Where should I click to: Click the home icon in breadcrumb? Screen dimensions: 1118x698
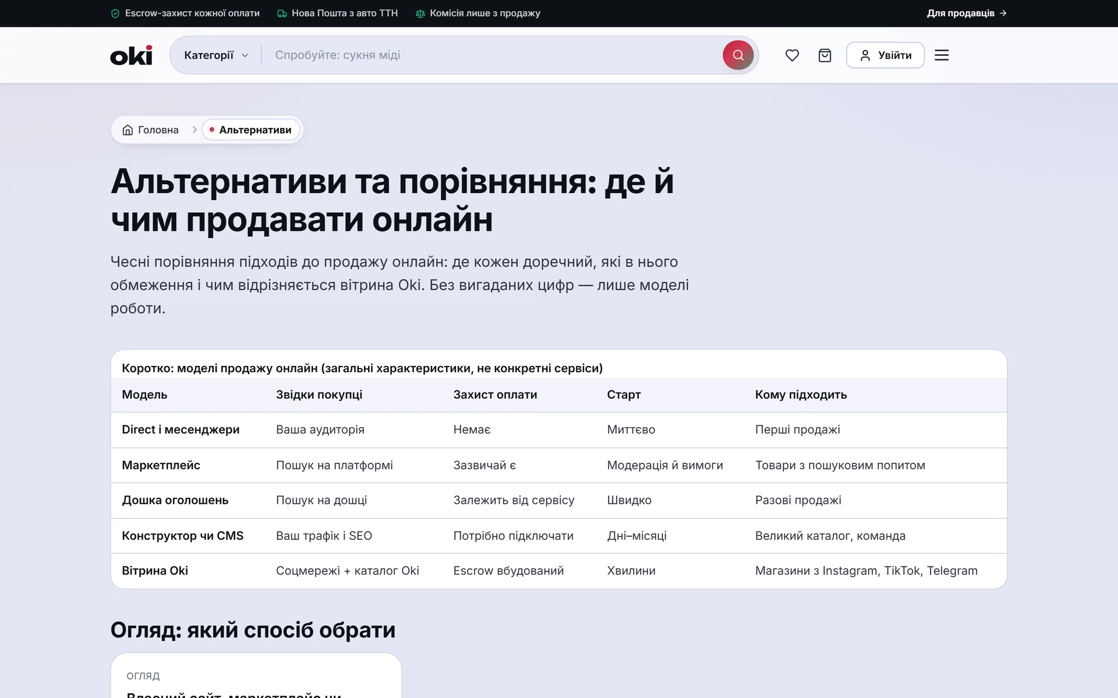click(x=128, y=130)
